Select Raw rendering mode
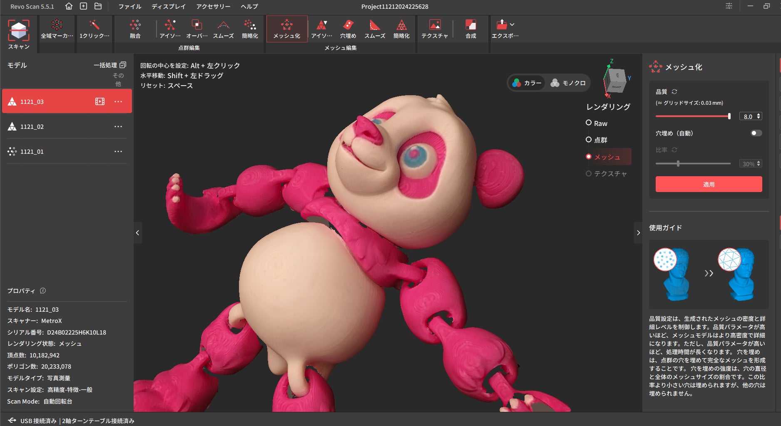 pyautogui.click(x=589, y=123)
